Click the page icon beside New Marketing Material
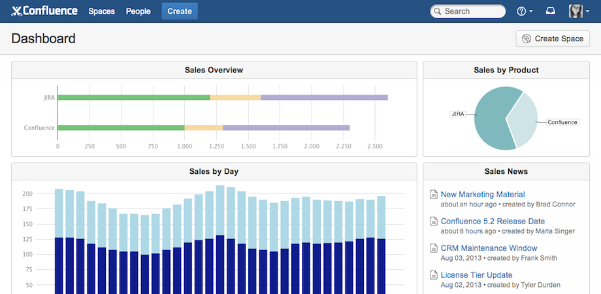601x294 pixels. click(432, 194)
